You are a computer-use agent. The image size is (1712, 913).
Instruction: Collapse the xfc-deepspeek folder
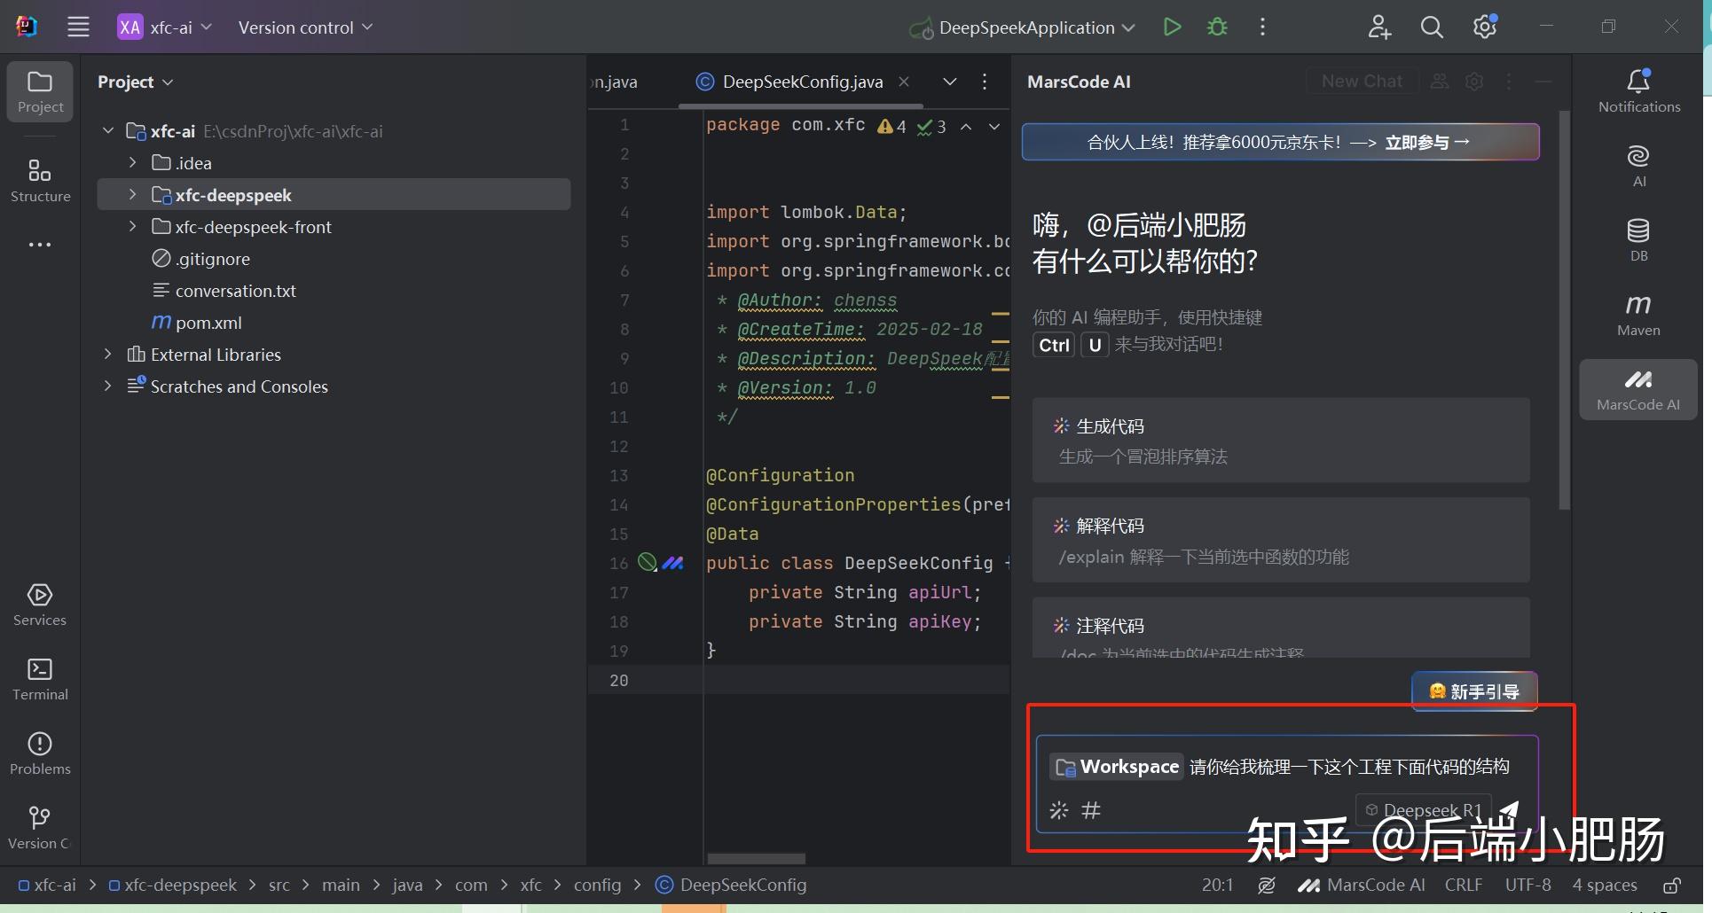[132, 194]
